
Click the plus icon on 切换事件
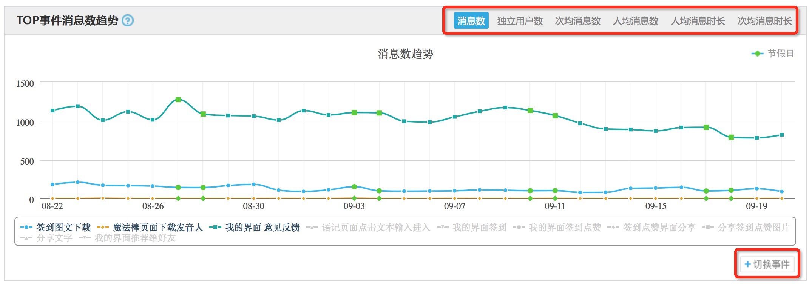pos(747,264)
